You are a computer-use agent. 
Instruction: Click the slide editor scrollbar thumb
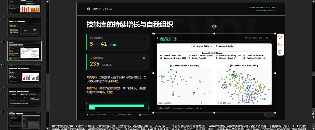click(x=313, y=74)
